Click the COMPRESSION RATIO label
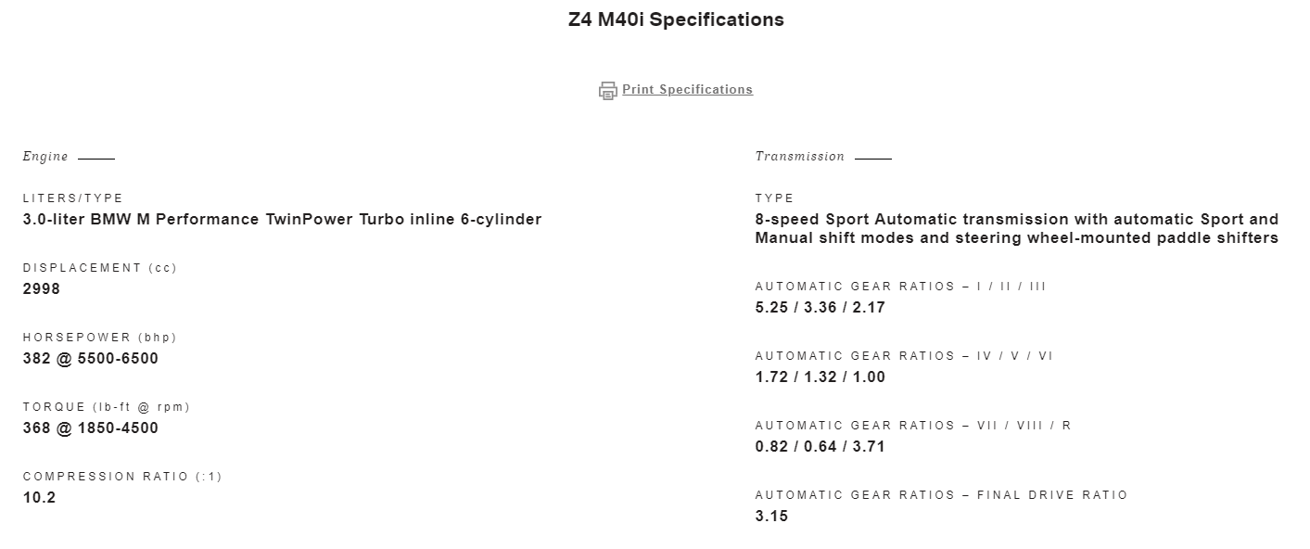 coord(122,477)
